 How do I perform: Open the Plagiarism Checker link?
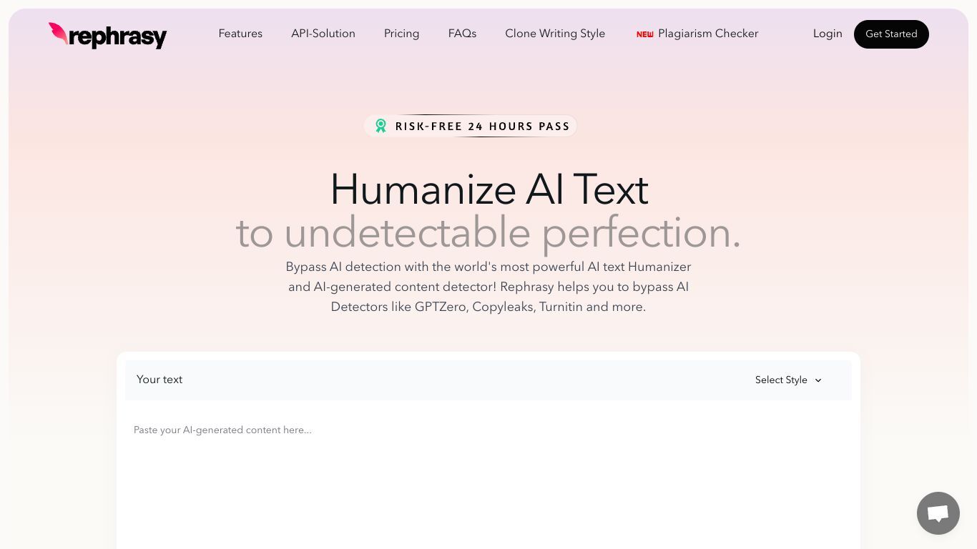[x=708, y=34]
